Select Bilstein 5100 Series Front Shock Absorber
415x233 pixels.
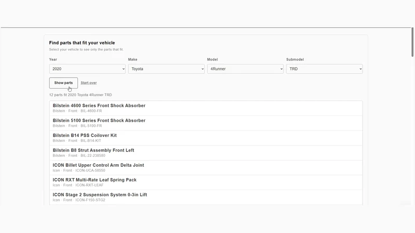click(205, 123)
